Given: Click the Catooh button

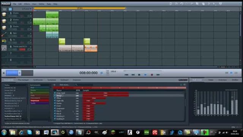Looking at the screenshot, I should point(183,80).
